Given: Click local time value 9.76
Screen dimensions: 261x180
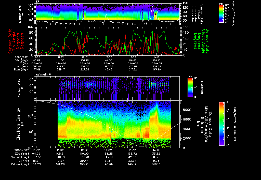Looking at the screenshot, I should (156, 161).
